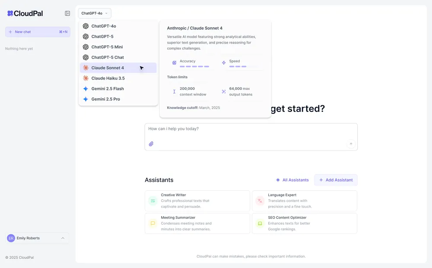Image resolution: width=432 pixels, height=268 pixels.
Task: Click the '200,000 context window' text
Action: 193,92
